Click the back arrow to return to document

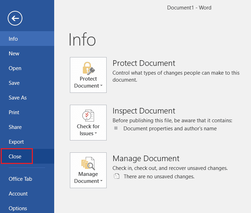pos(15,18)
